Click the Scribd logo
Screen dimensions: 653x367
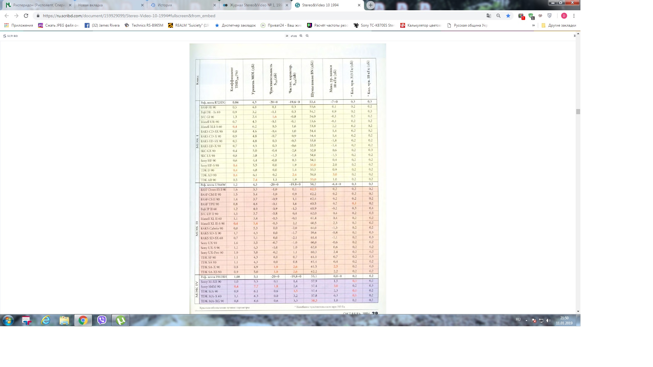tap(11, 36)
